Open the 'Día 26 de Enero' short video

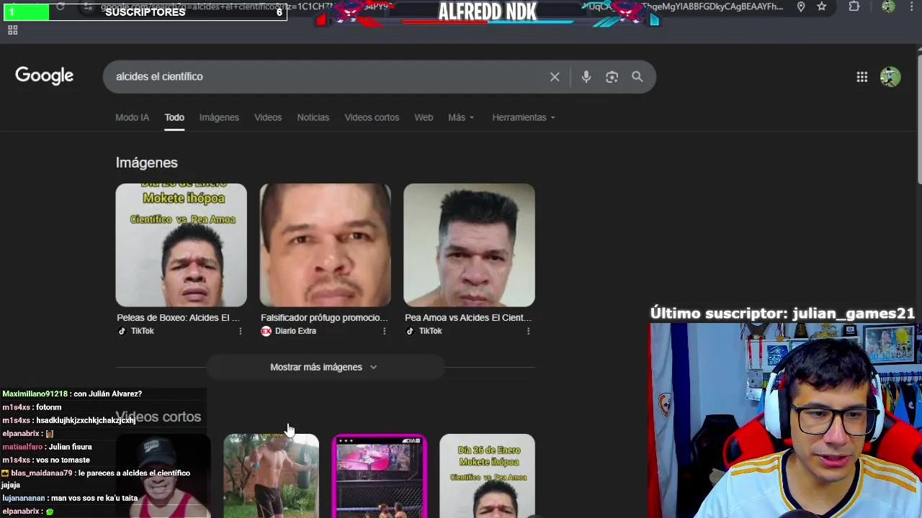point(487,476)
